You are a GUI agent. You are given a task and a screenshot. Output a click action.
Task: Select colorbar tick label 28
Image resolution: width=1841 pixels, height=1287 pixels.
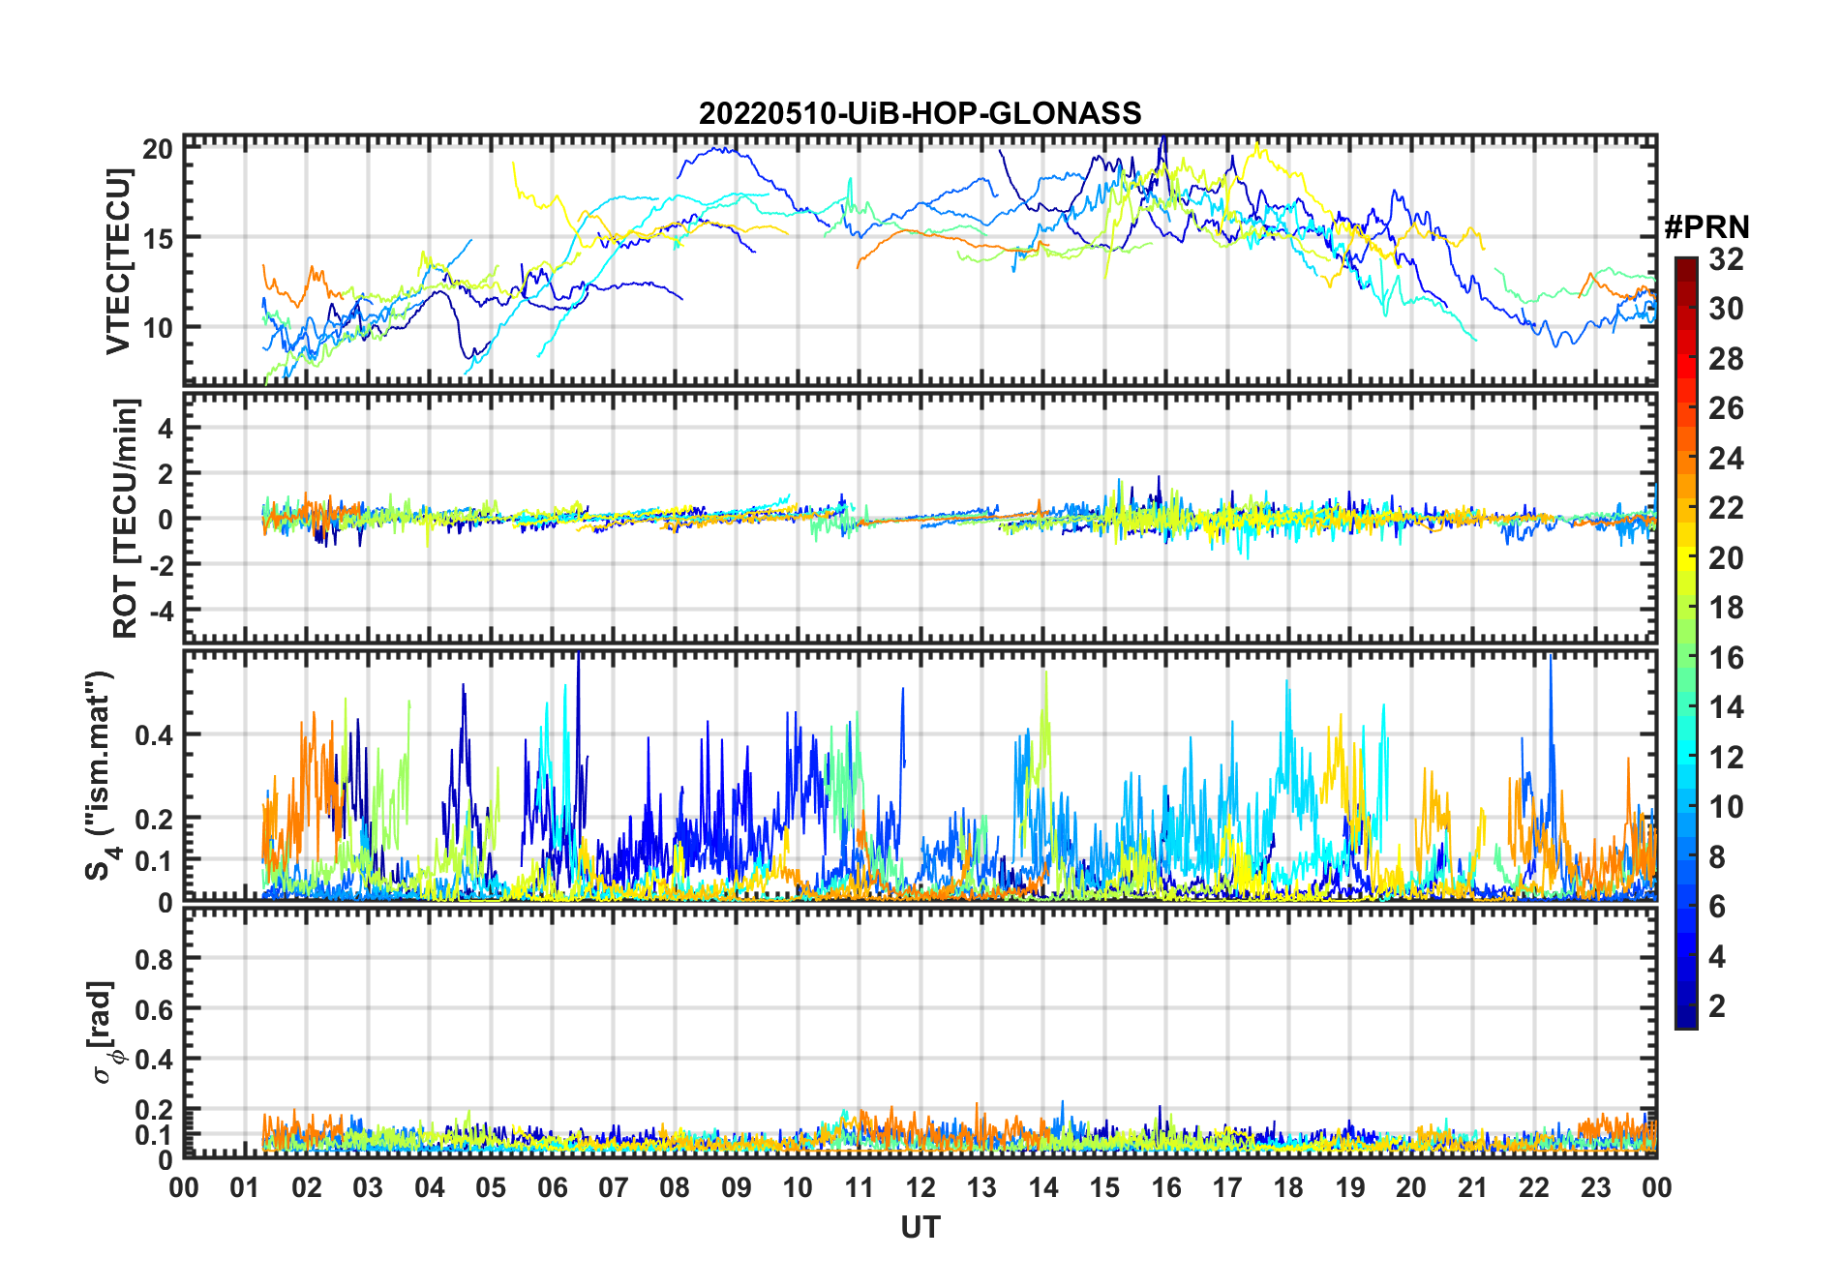click(1726, 359)
